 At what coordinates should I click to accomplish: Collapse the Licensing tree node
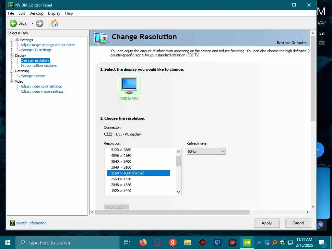click(12, 71)
